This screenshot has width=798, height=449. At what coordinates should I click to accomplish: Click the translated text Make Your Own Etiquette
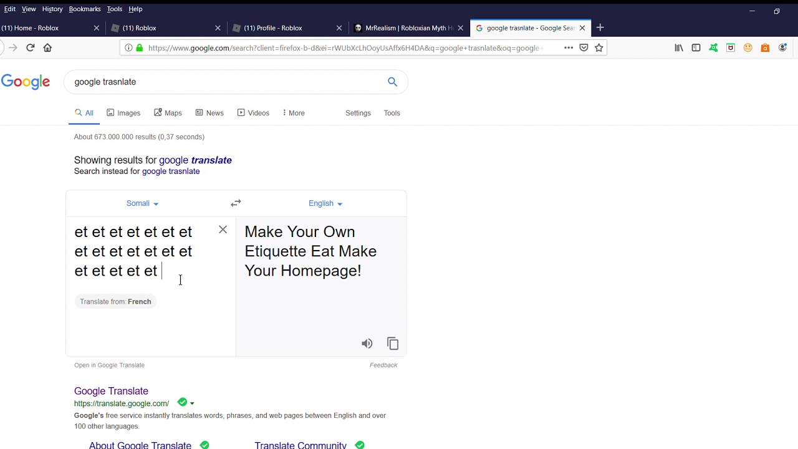pos(310,251)
